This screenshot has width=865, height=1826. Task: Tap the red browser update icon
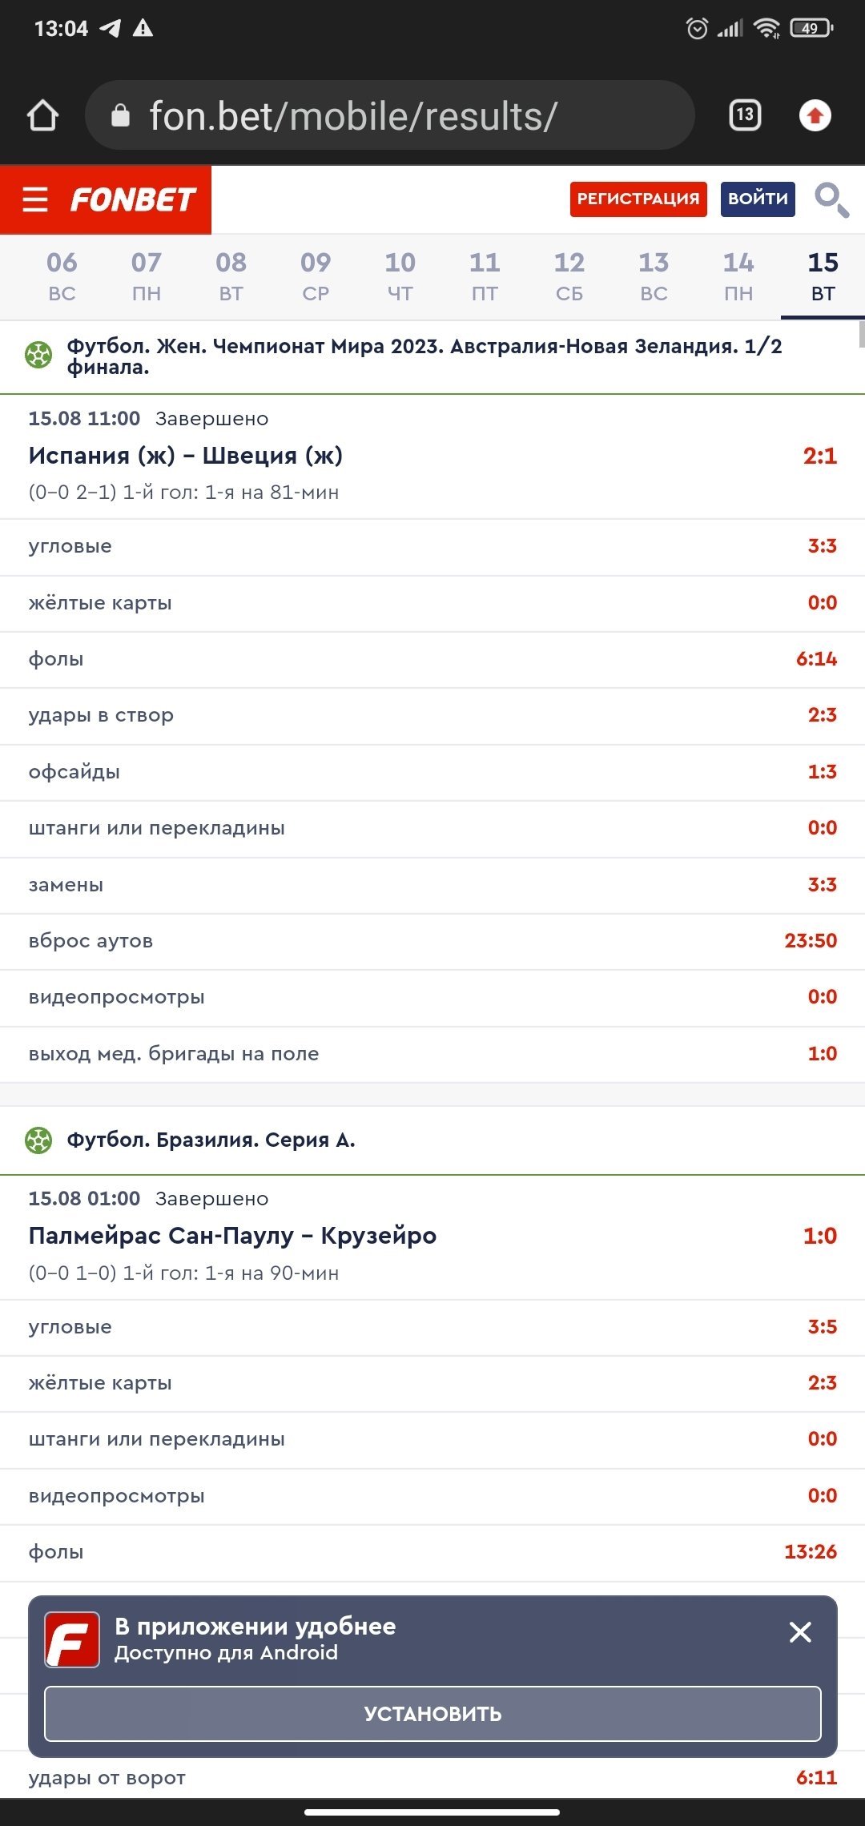click(x=815, y=115)
